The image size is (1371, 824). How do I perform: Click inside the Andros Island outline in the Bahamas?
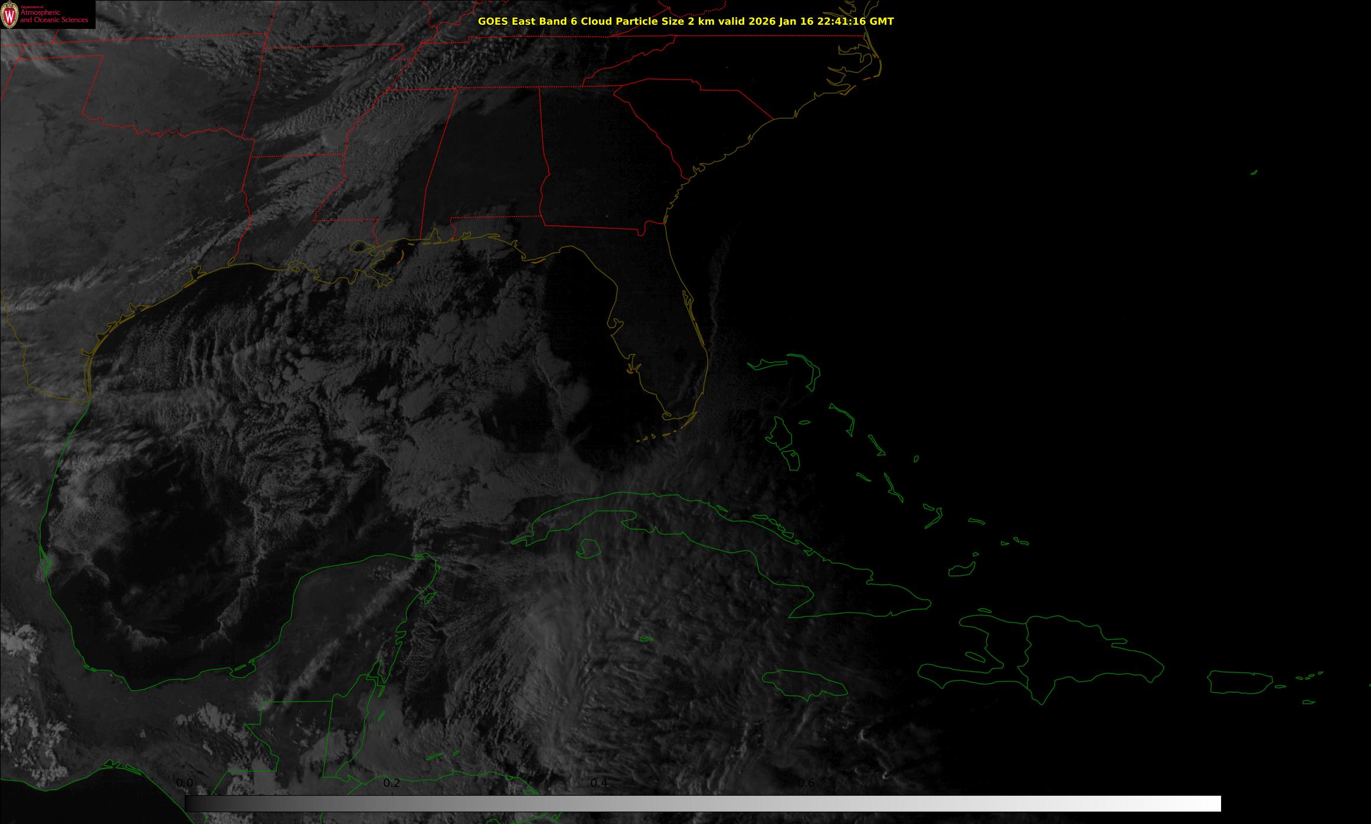pos(781,435)
